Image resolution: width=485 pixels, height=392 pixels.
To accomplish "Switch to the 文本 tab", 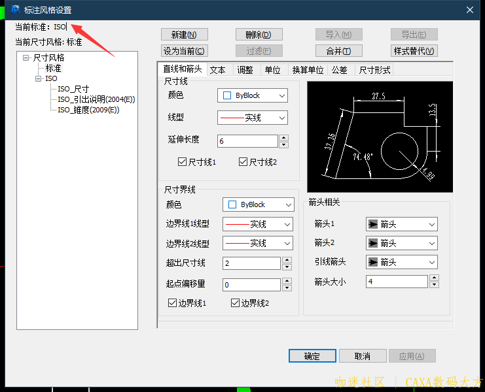I will pos(217,70).
